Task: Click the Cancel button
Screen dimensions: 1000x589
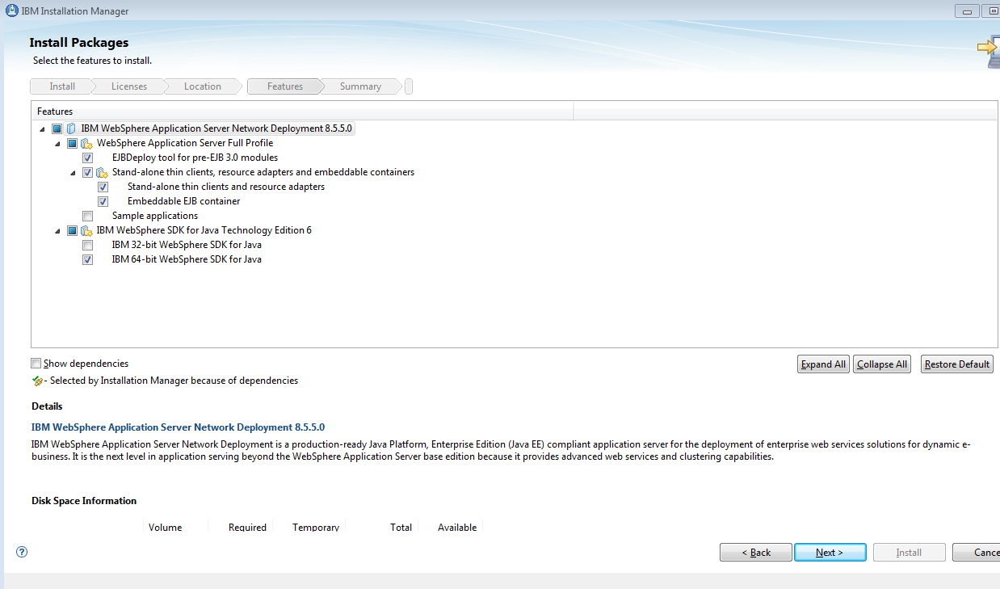Action: (x=976, y=553)
